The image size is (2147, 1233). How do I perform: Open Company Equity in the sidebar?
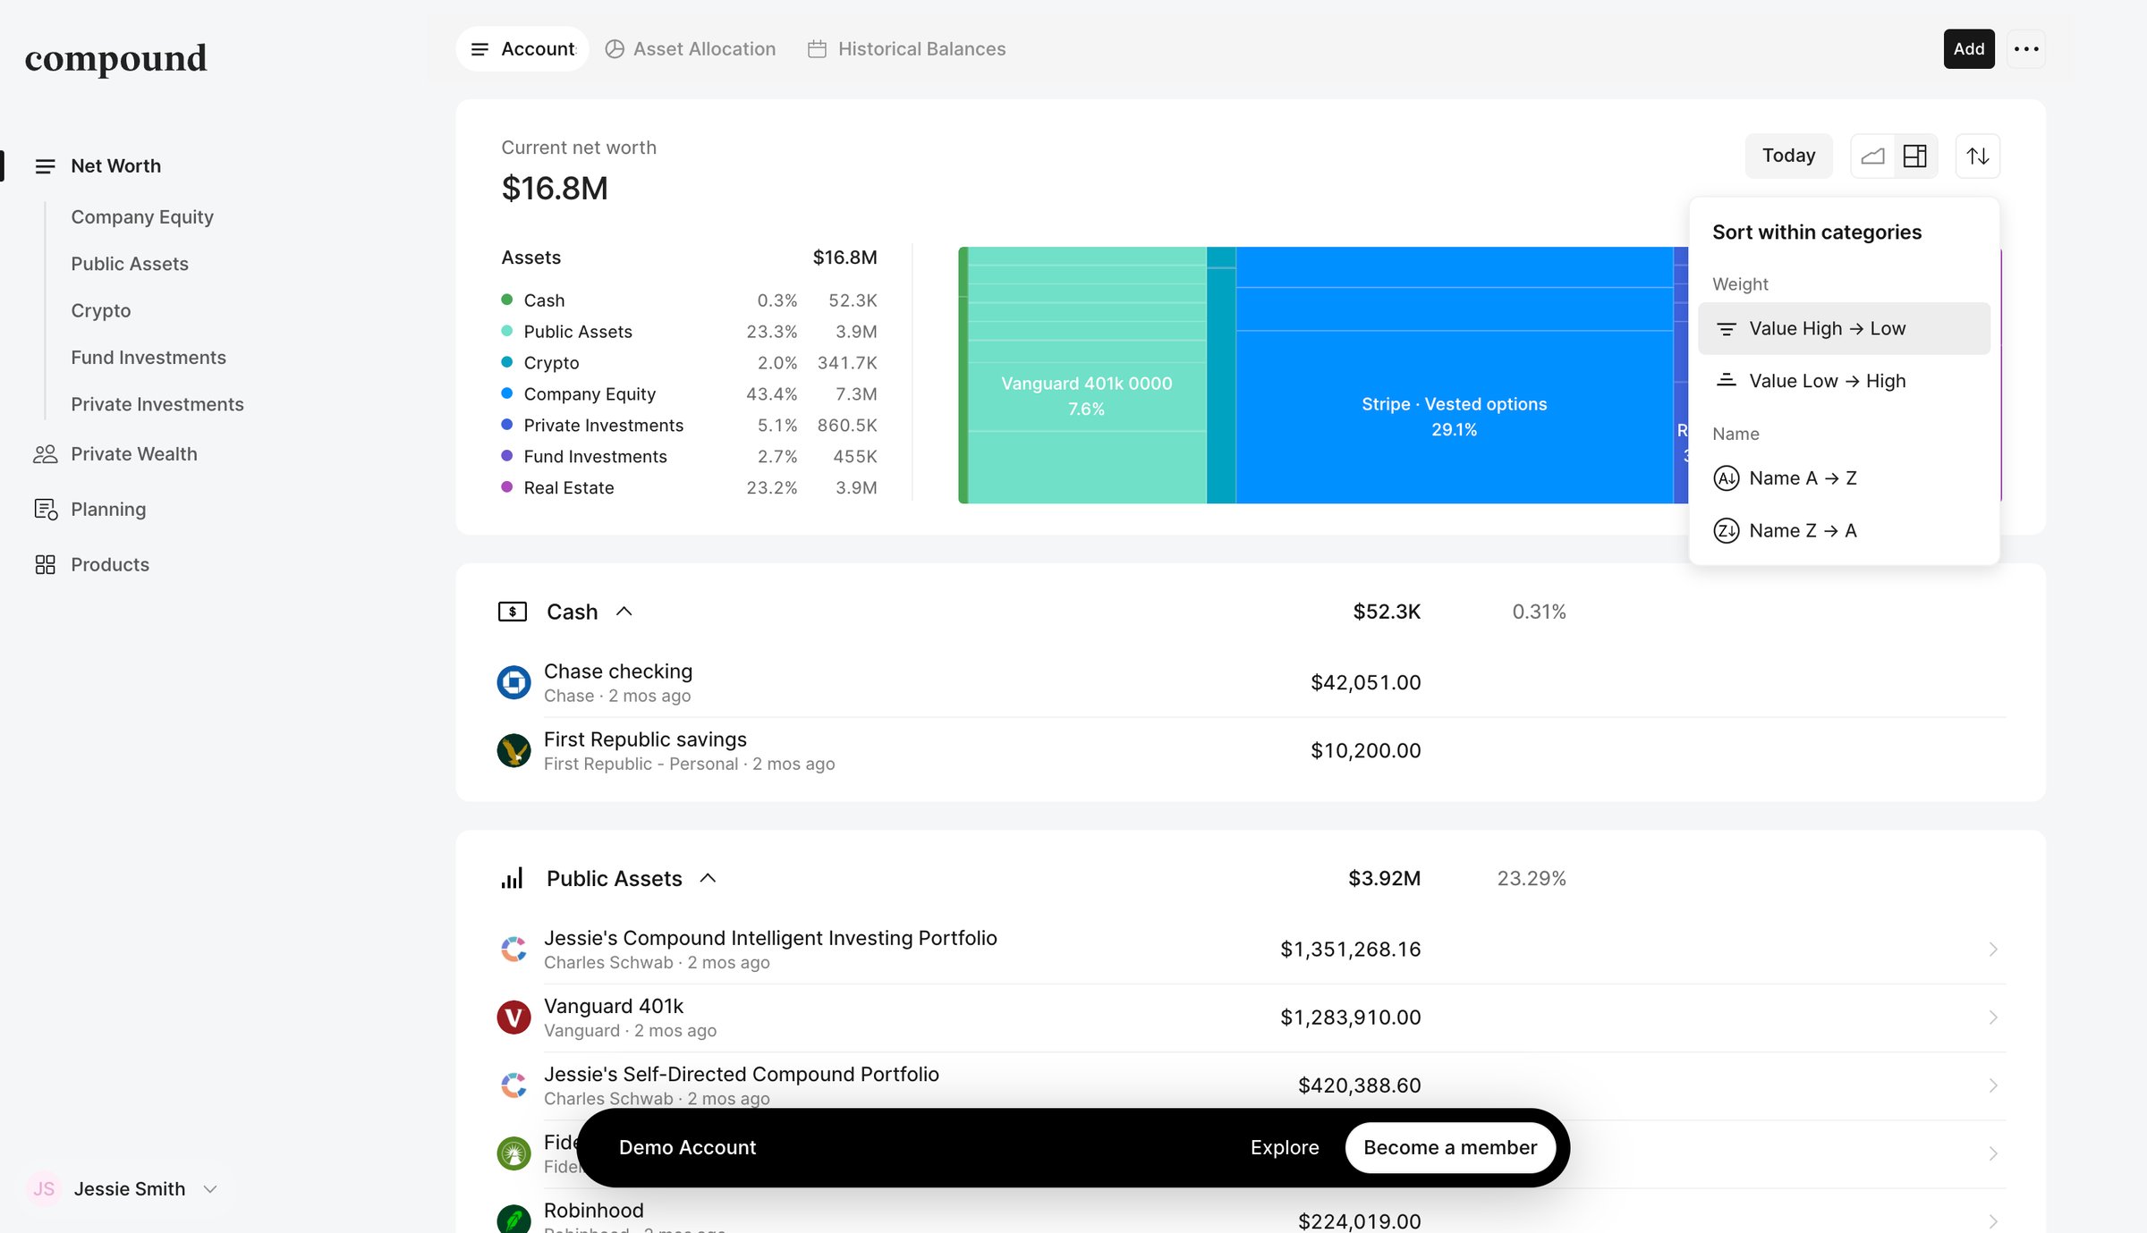pyautogui.click(x=142, y=217)
